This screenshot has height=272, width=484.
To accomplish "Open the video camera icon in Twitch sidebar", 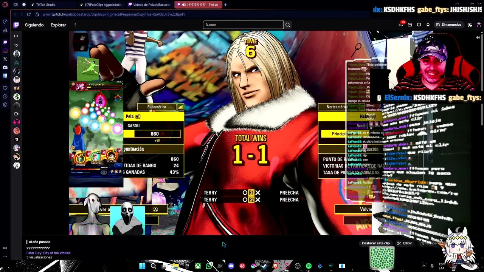I will pos(16,114).
